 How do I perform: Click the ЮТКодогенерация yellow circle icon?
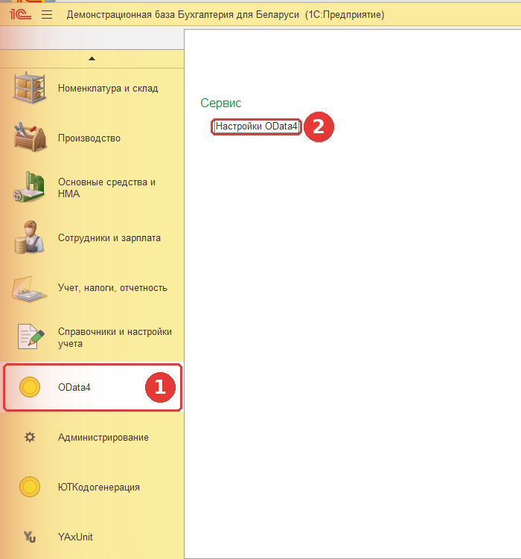pyautogui.click(x=30, y=487)
